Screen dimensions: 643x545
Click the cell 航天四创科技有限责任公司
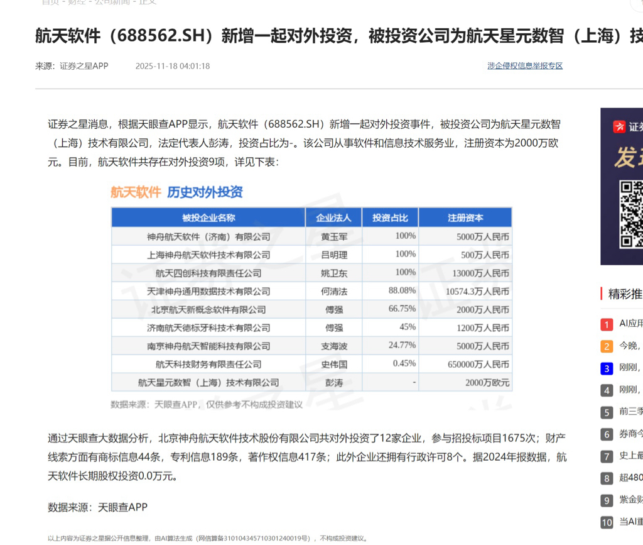(x=208, y=273)
